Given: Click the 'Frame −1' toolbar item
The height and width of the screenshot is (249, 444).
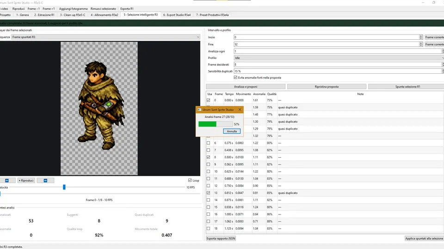Looking at the screenshot, I should (33, 9).
